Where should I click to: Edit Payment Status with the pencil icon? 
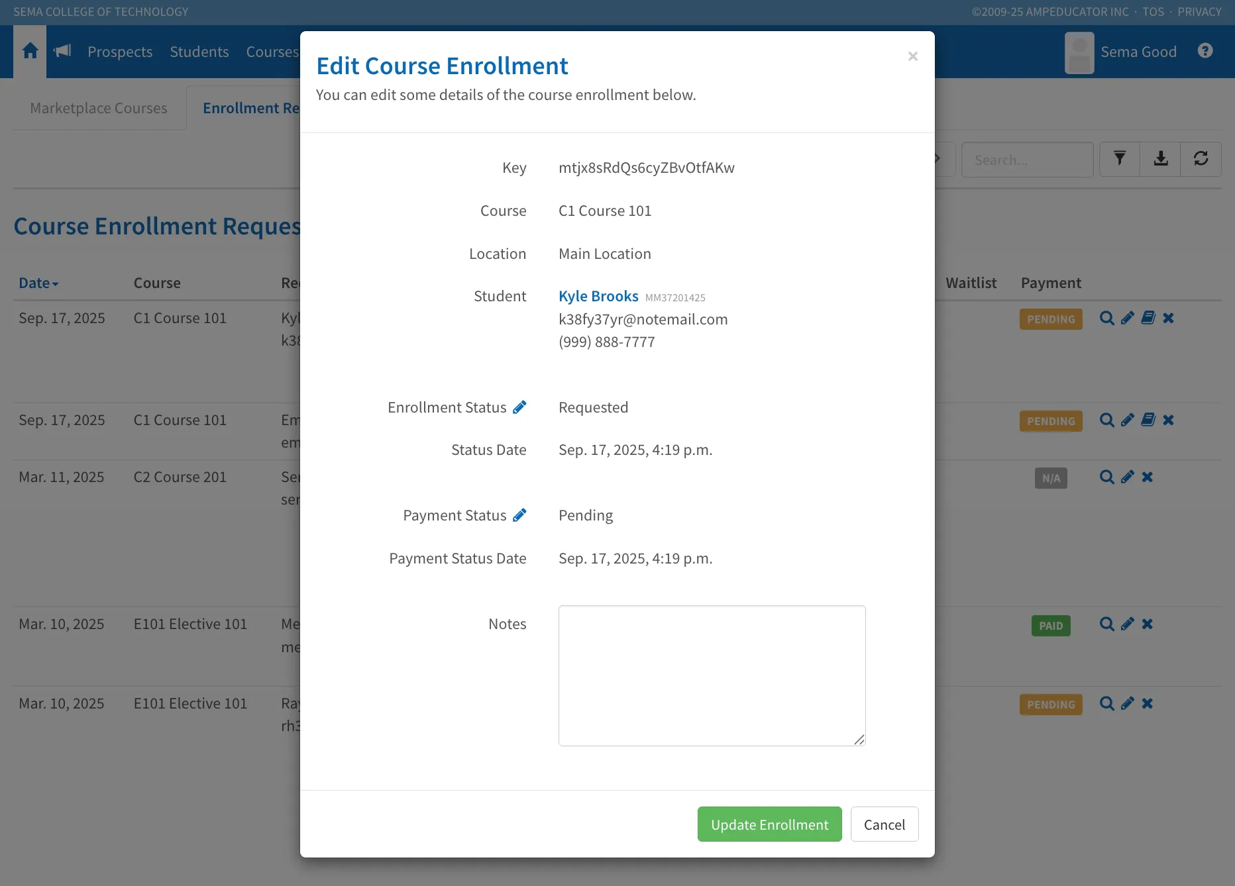tap(519, 515)
